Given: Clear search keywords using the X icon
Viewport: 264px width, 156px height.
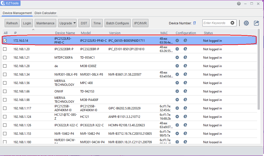Looking at the screenshot, I should (232, 23).
